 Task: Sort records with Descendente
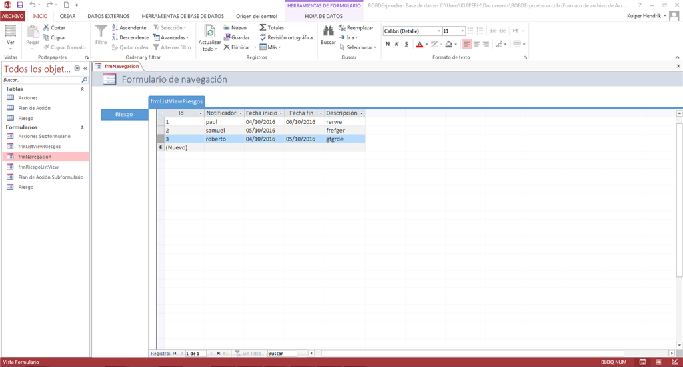131,37
